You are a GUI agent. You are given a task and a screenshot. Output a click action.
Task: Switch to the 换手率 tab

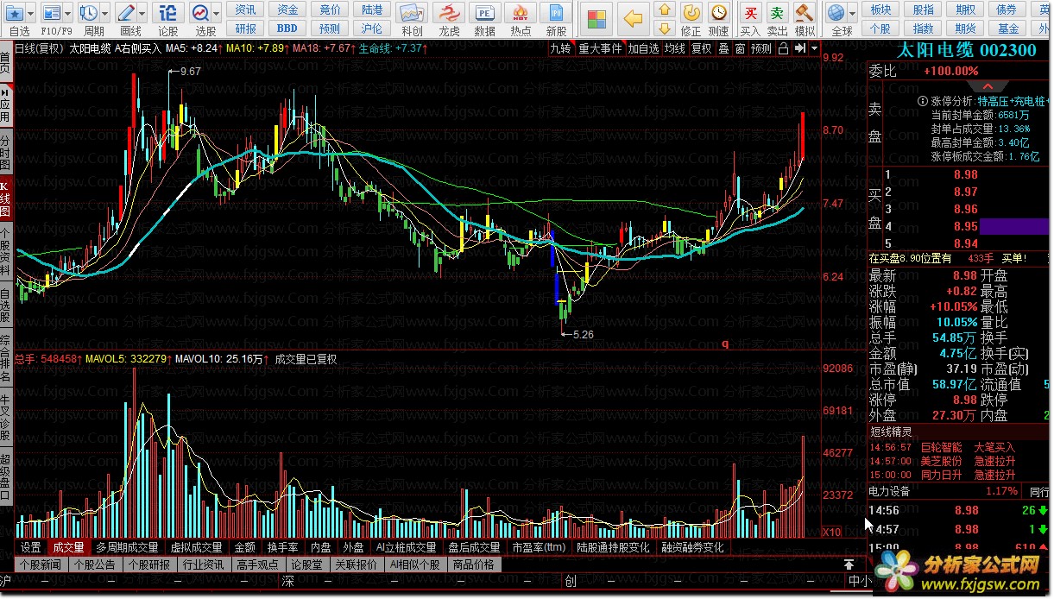[282, 547]
